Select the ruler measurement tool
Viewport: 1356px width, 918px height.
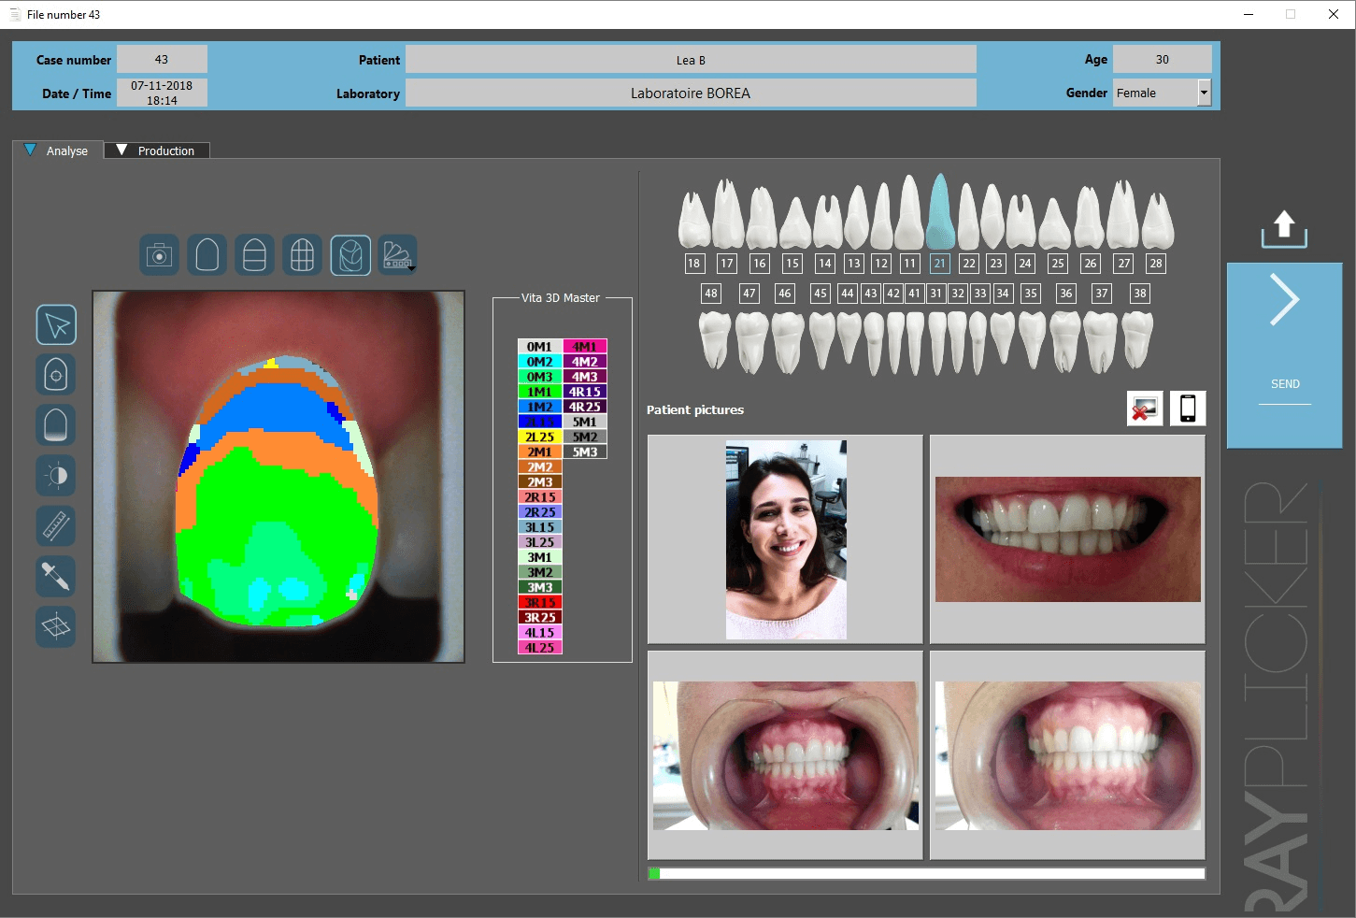point(56,526)
